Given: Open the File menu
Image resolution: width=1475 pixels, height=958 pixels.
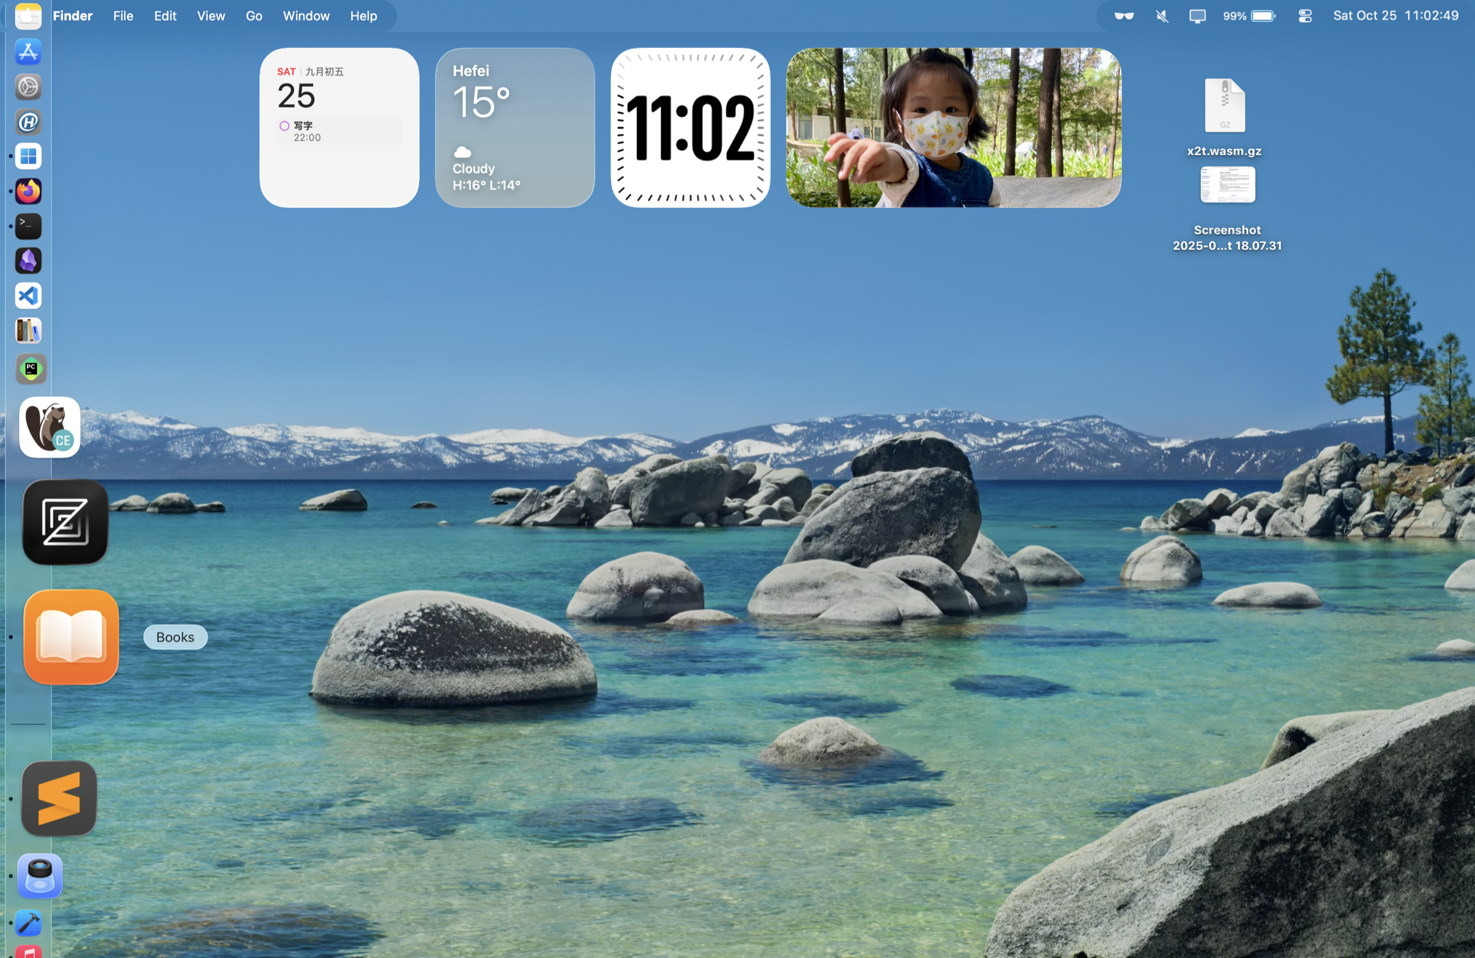Looking at the screenshot, I should point(123,16).
